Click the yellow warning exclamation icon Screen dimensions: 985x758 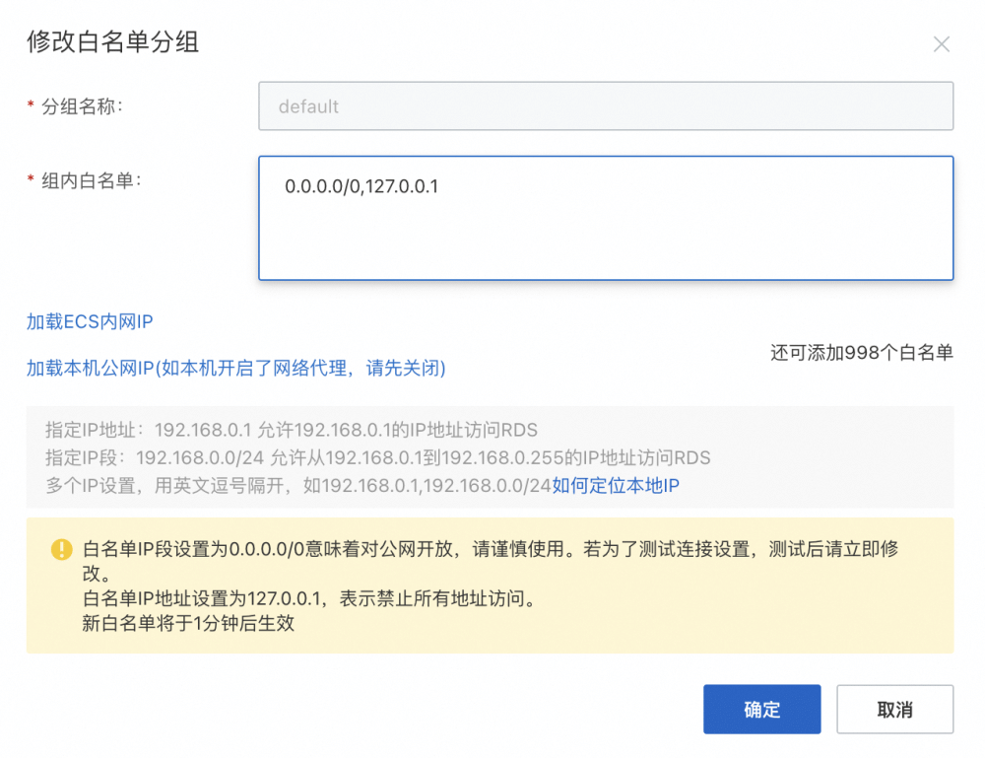coord(62,549)
